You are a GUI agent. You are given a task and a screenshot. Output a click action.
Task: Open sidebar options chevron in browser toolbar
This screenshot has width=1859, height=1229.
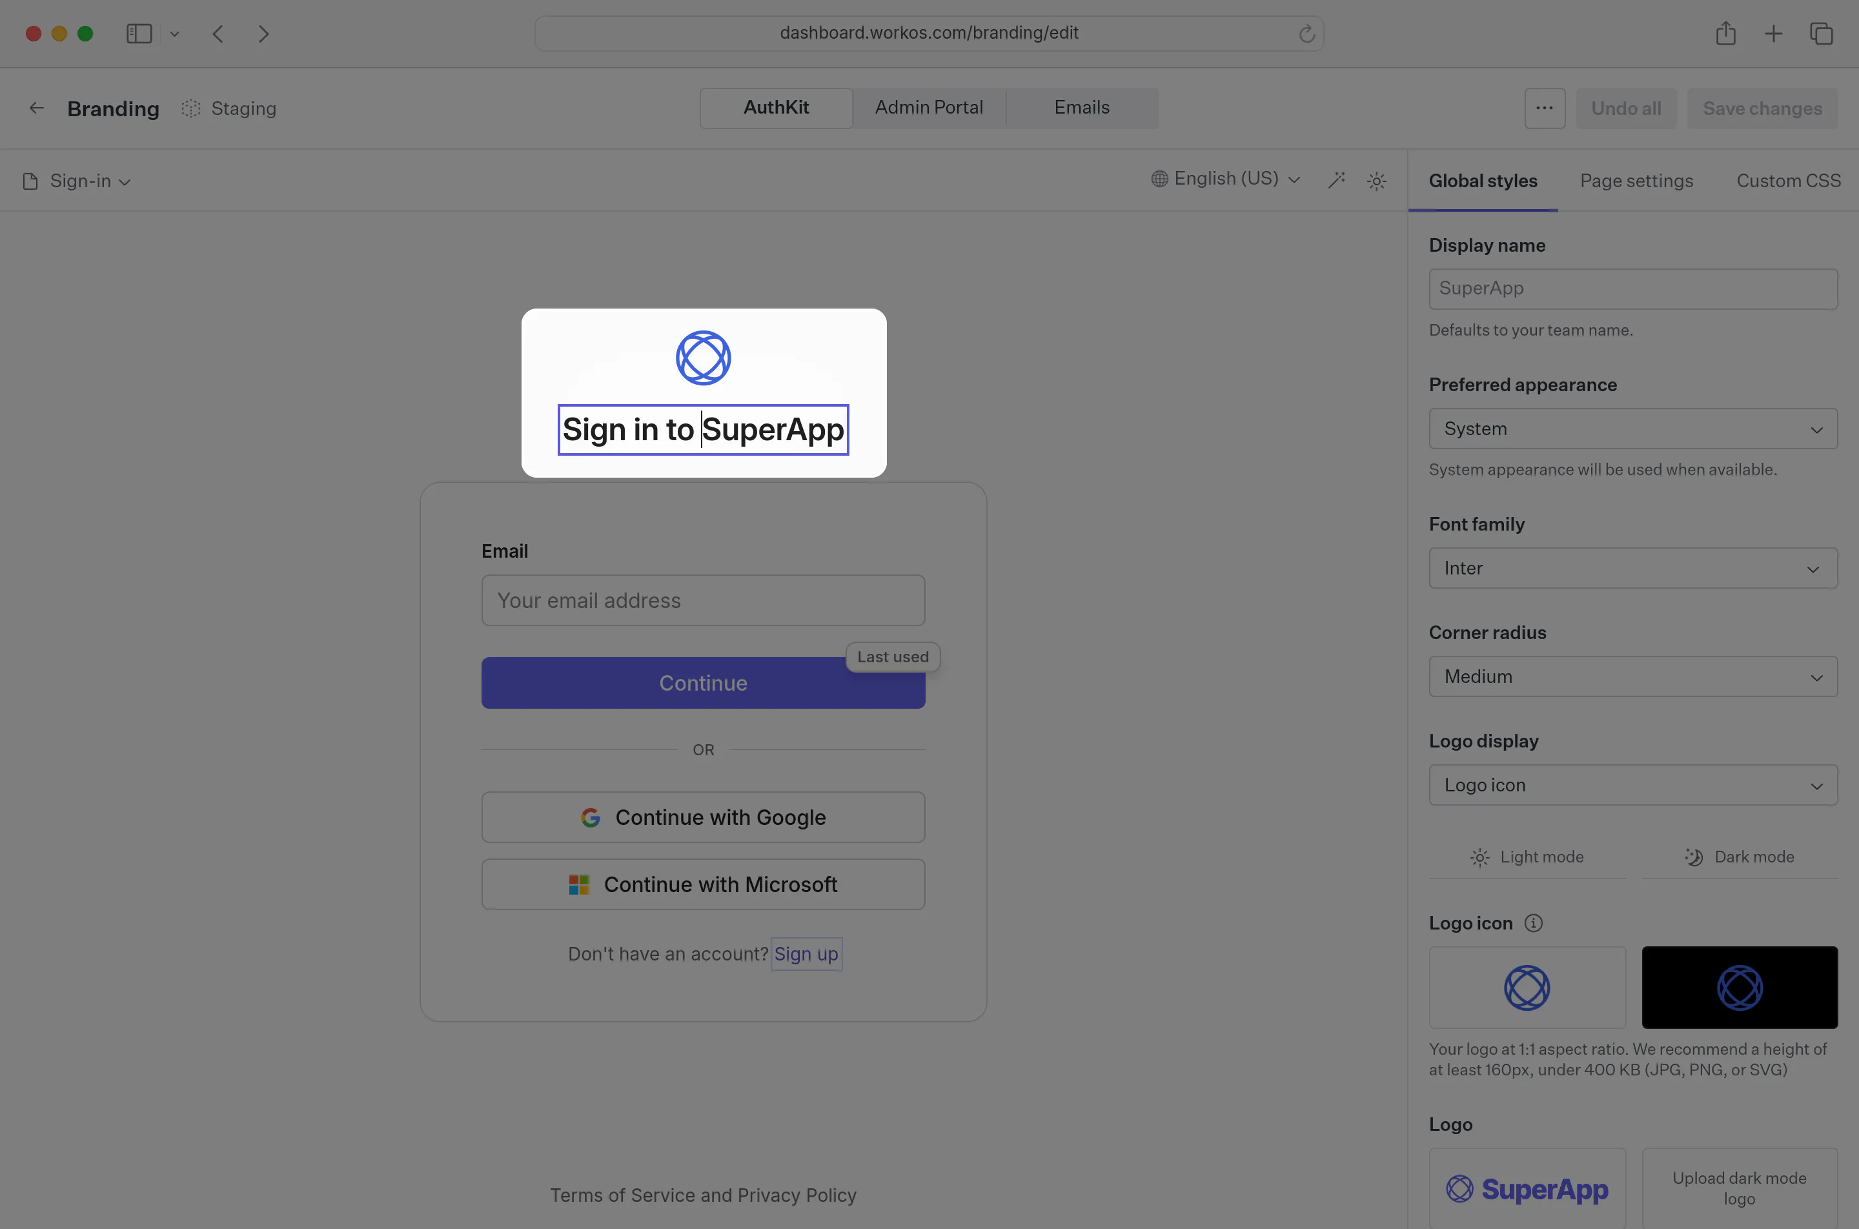[175, 34]
